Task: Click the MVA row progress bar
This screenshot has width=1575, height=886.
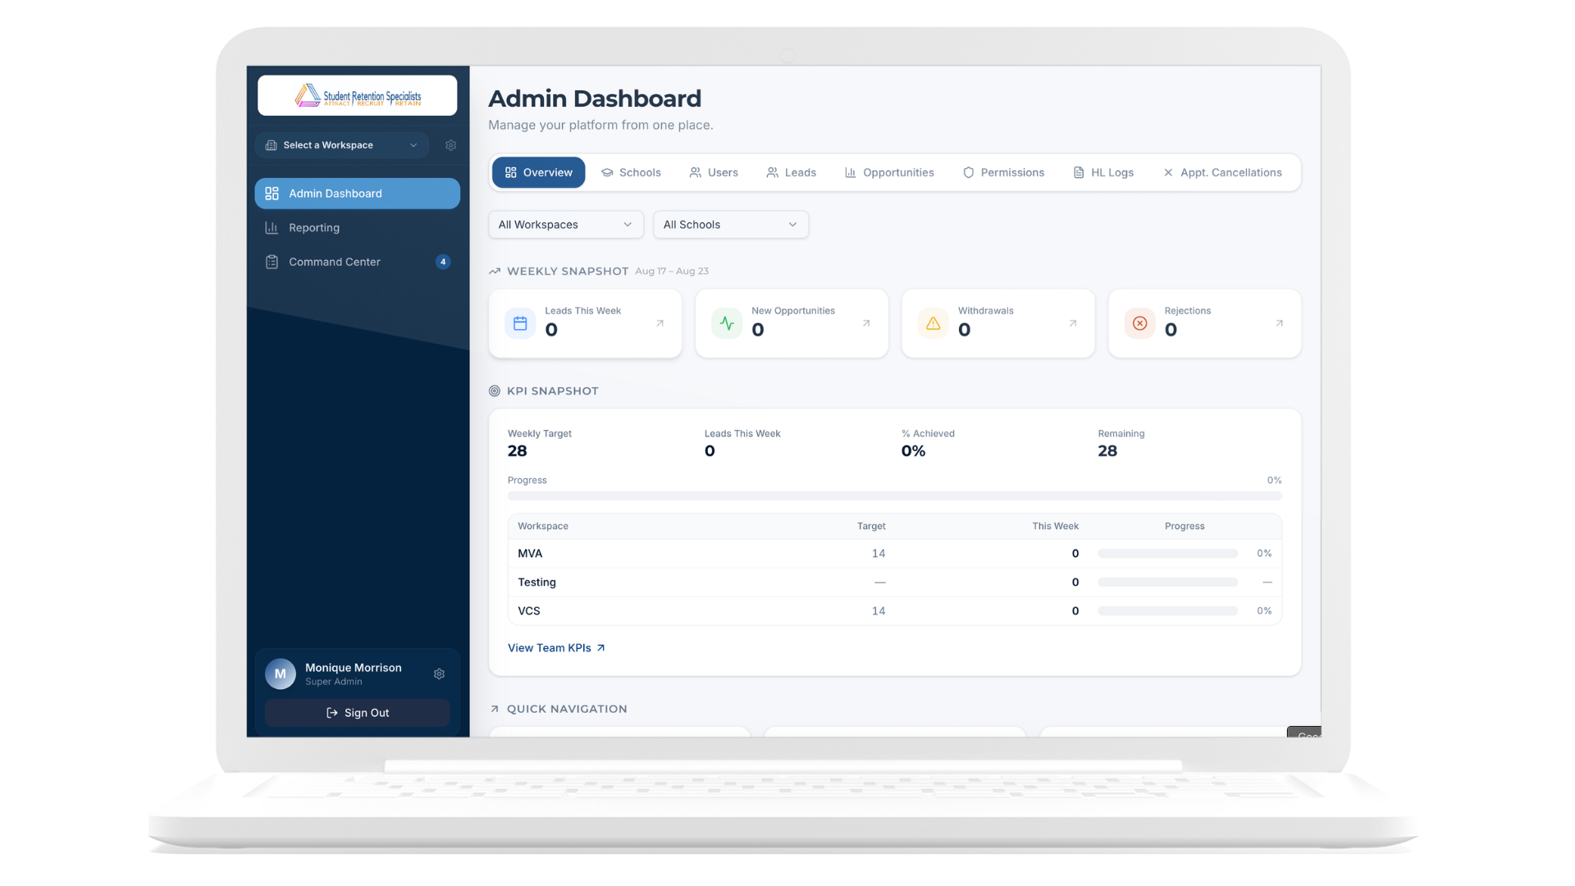Action: click(1168, 554)
